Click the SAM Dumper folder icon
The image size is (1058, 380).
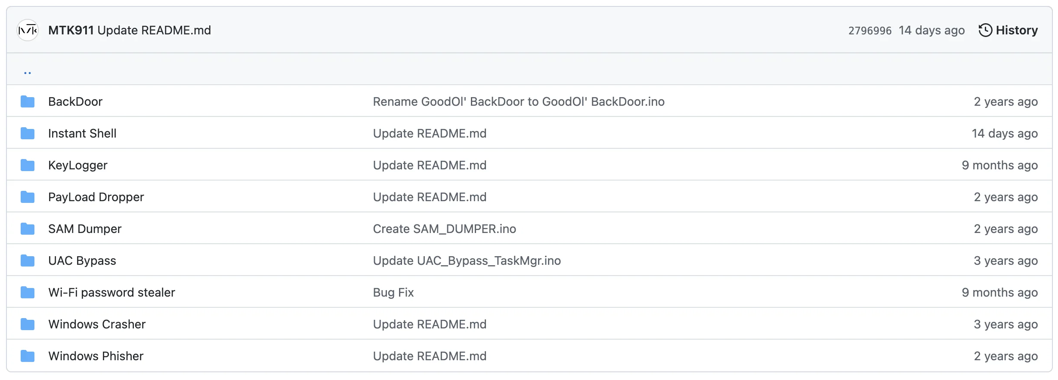click(28, 229)
